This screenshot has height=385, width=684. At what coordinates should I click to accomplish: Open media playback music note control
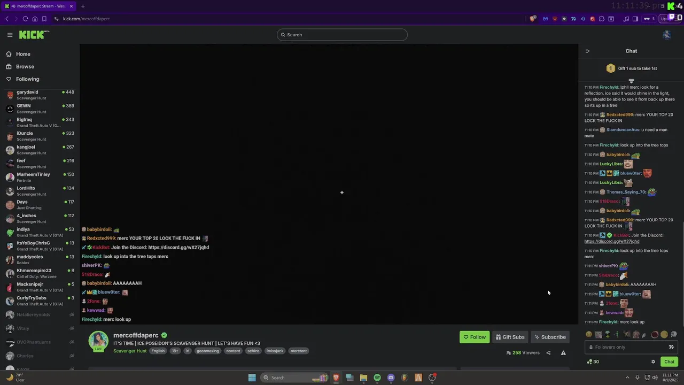(626, 19)
